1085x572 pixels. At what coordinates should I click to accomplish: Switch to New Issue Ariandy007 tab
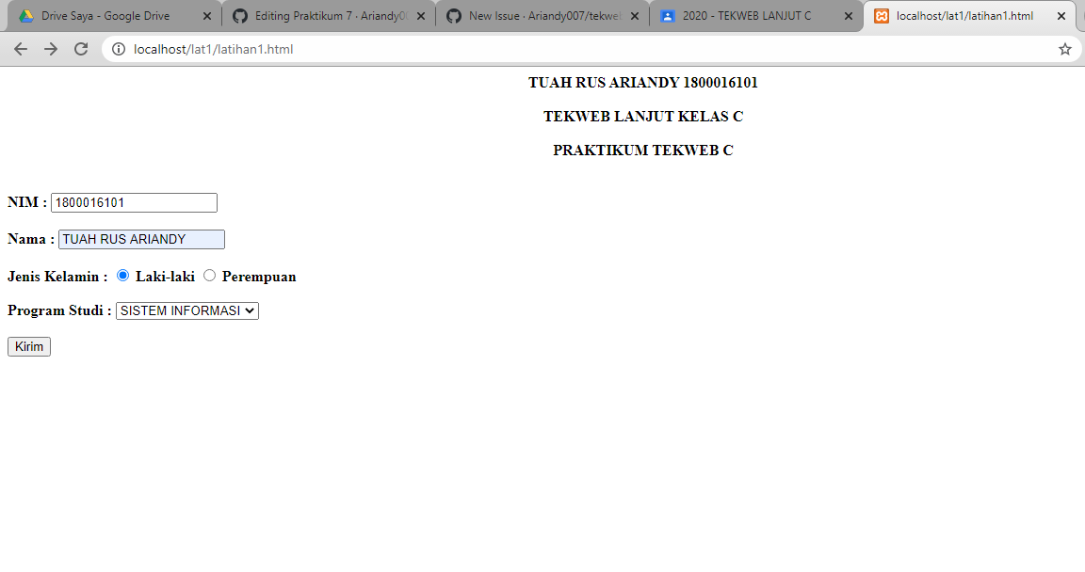[x=542, y=16]
